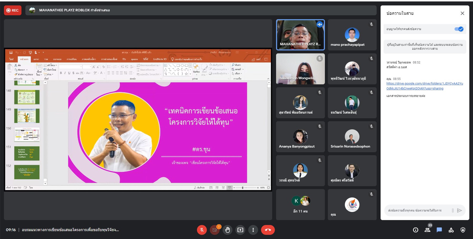
Task: Collapse the PowerPoint ribbon with the chevron
Action: tap(268, 79)
